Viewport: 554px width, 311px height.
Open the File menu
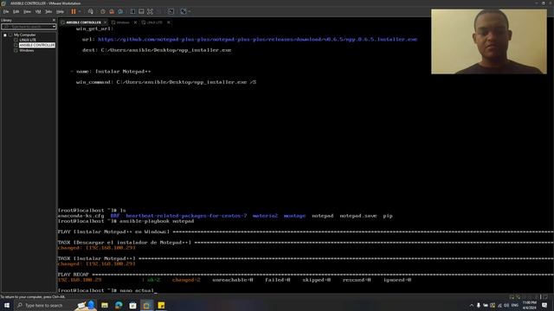[x=6, y=11]
